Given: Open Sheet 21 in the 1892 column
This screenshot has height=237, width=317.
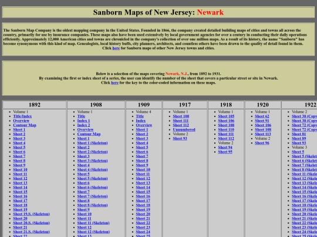Looking at the screenshot, I should (20, 227).
